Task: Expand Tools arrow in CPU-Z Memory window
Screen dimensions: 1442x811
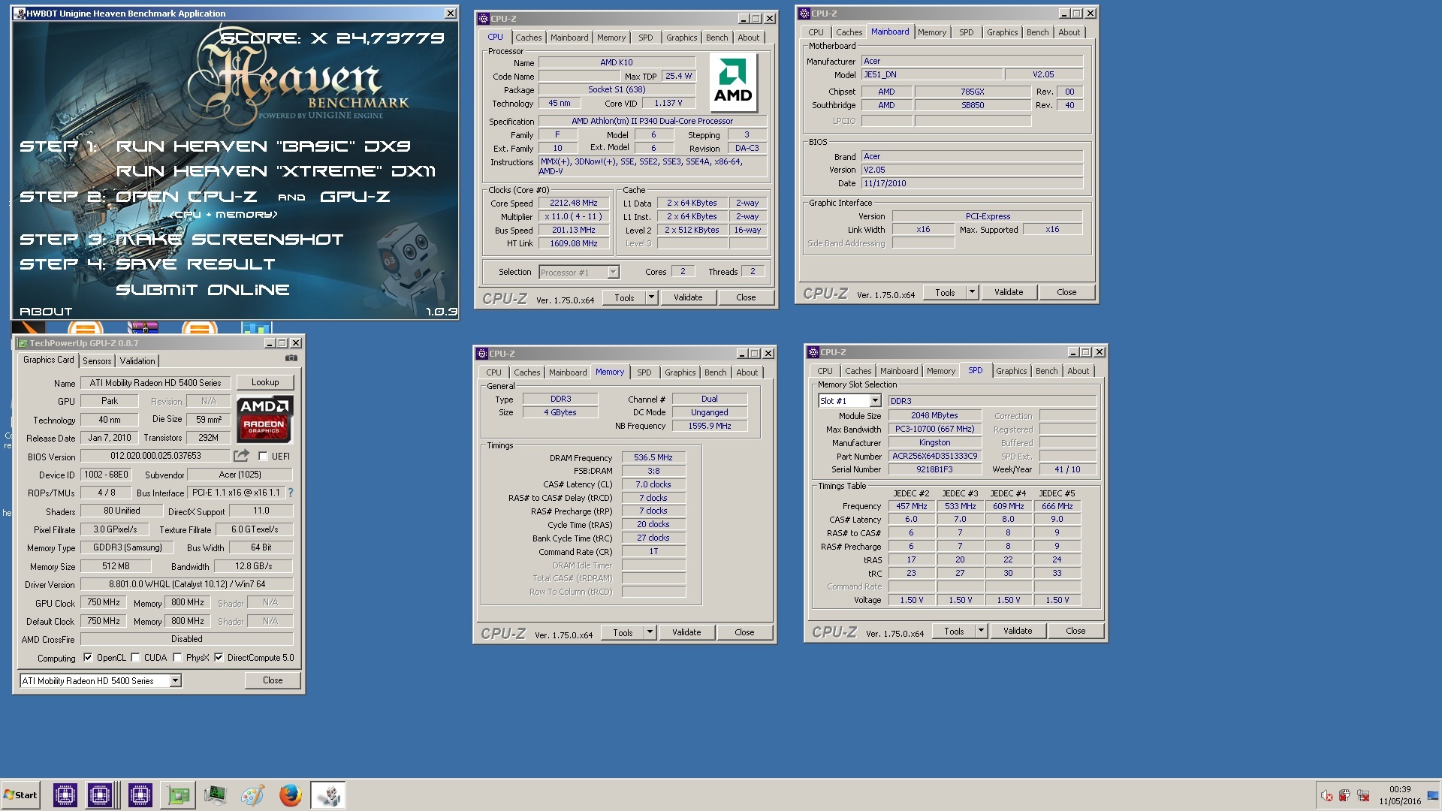Action: (650, 632)
